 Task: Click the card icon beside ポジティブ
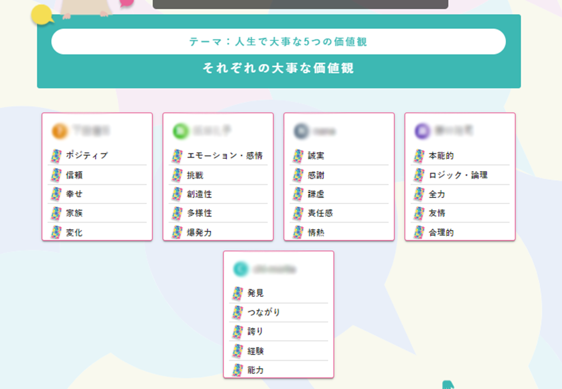[56, 156]
